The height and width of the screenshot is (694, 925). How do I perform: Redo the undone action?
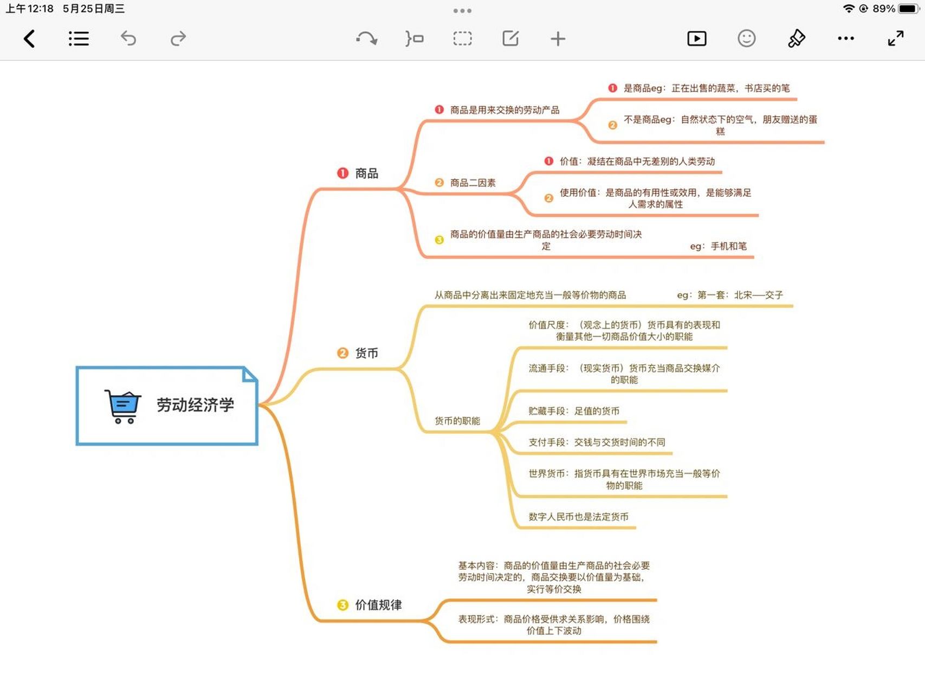pyautogui.click(x=178, y=38)
